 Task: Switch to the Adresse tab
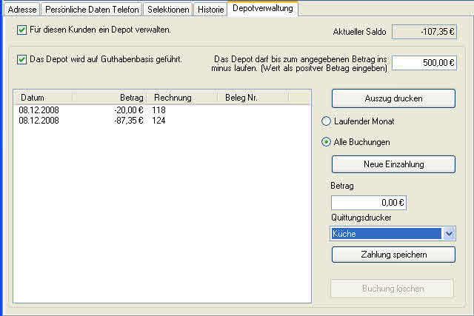point(21,10)
